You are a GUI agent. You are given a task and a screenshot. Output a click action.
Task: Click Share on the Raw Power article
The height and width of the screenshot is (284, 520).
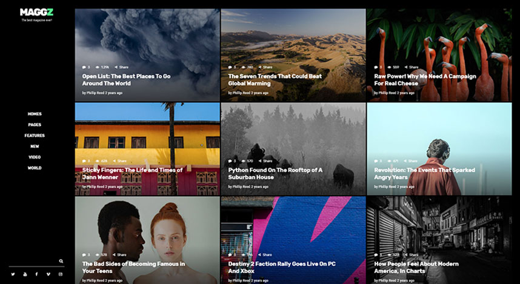[412, 67]
